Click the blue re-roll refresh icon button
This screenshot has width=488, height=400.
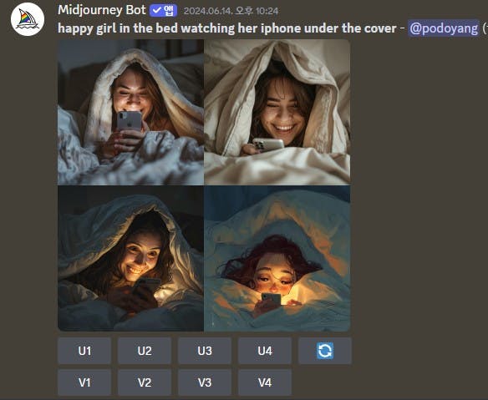pyautogui.click(x=325, y=351)
